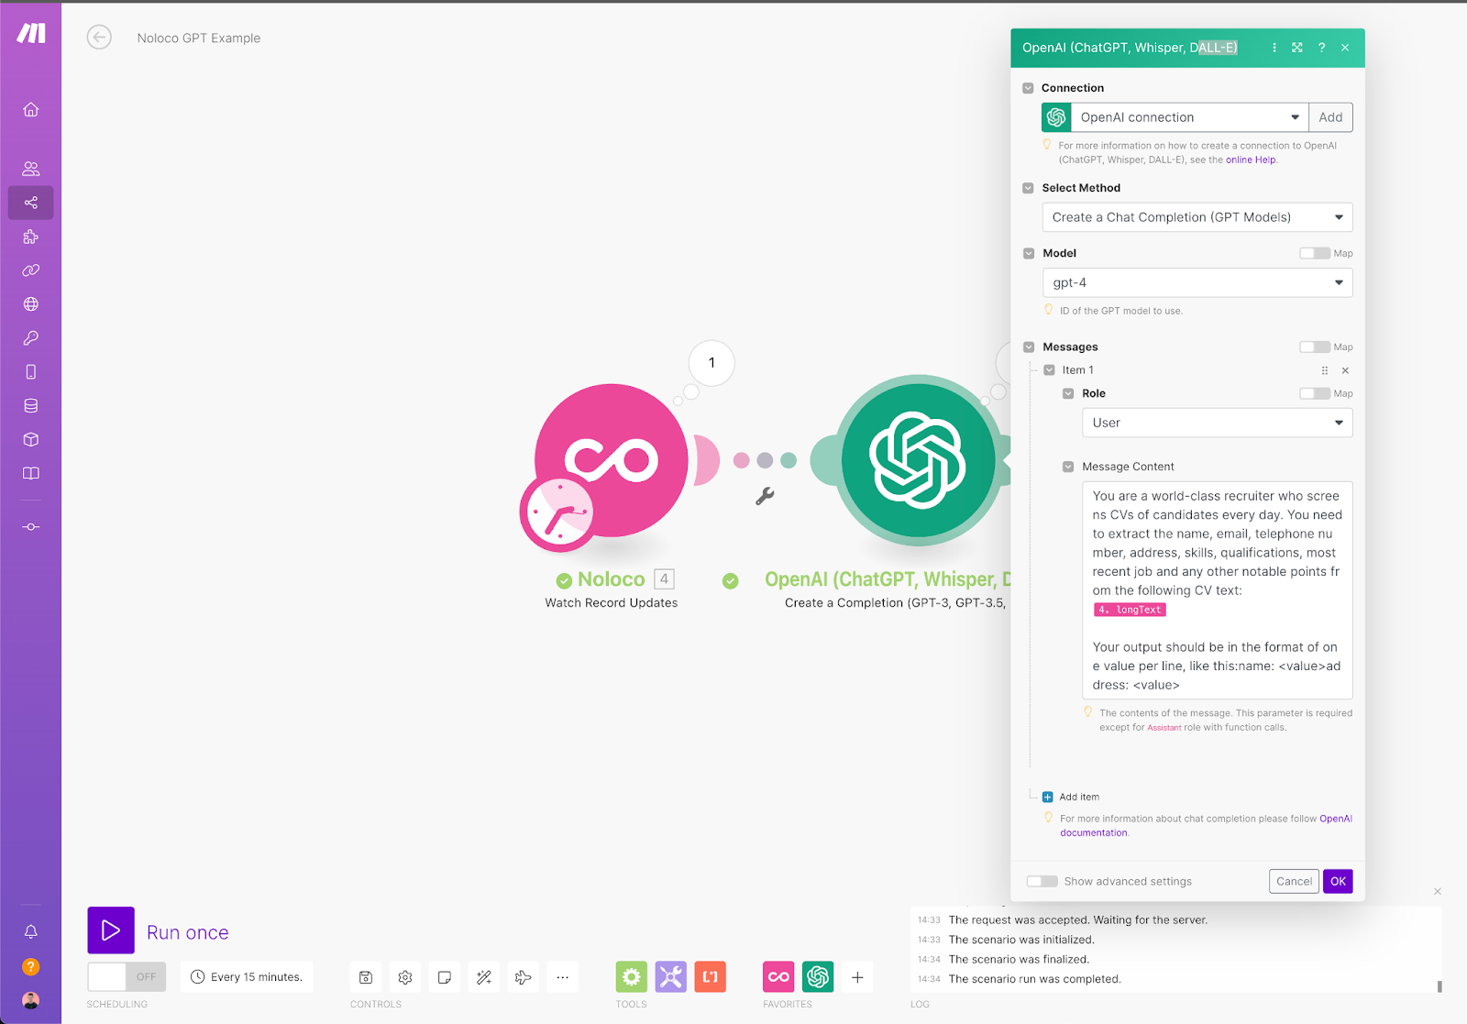Open the Team section from the sidebar
The image size is (1467, 1024).
[x=30, y=168]
